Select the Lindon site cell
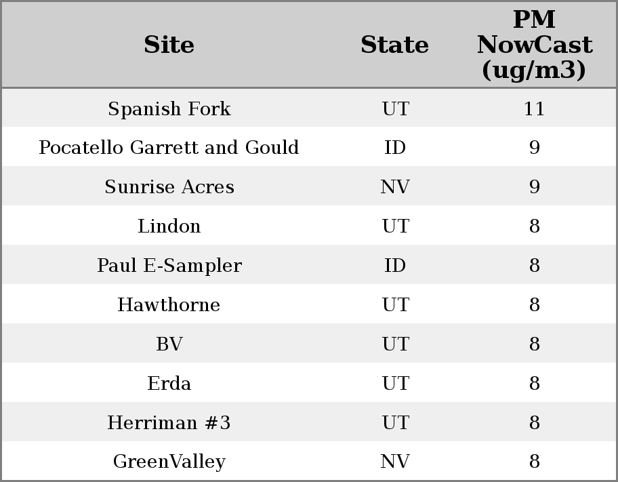Viewport: 618px width, 482px height. (x=169, y=226)
